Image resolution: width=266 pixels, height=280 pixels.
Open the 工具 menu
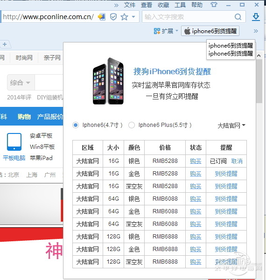[180, 5]
